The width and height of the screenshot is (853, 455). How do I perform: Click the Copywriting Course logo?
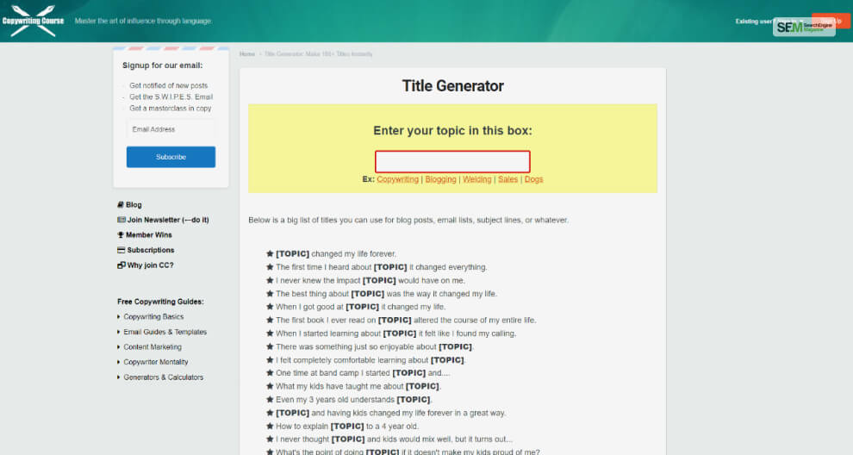coord(33,21)
